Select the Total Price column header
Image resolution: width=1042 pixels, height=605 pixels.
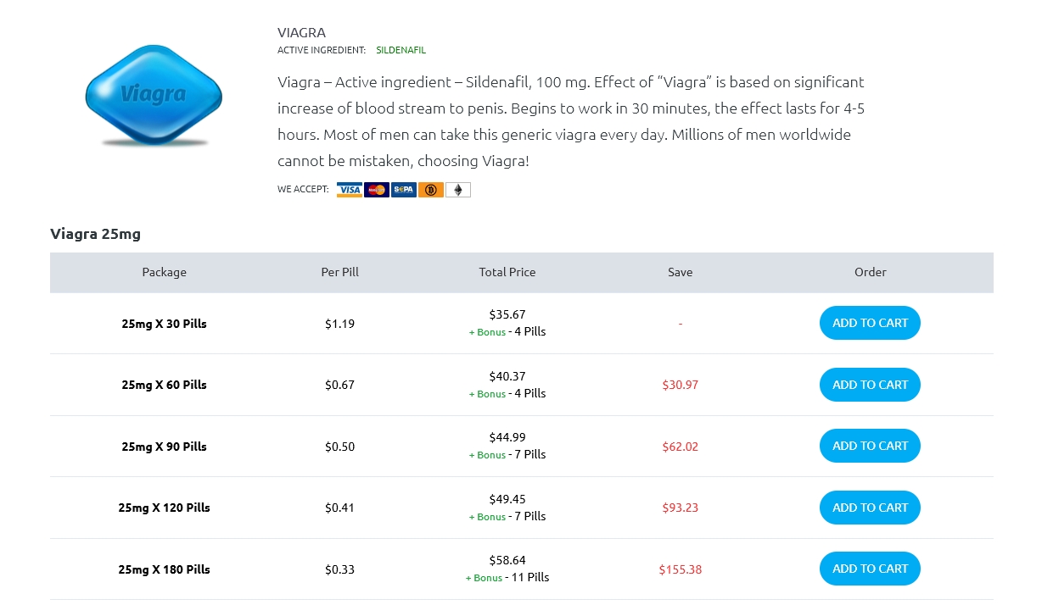(507, 272)
